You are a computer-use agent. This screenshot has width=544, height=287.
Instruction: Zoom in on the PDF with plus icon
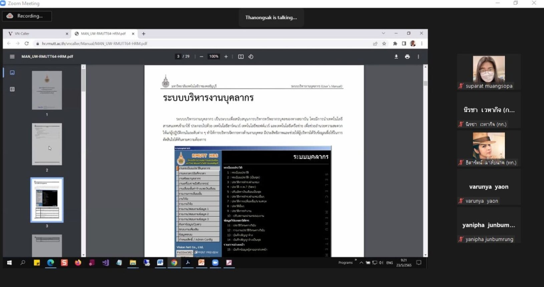click(226, 57)
